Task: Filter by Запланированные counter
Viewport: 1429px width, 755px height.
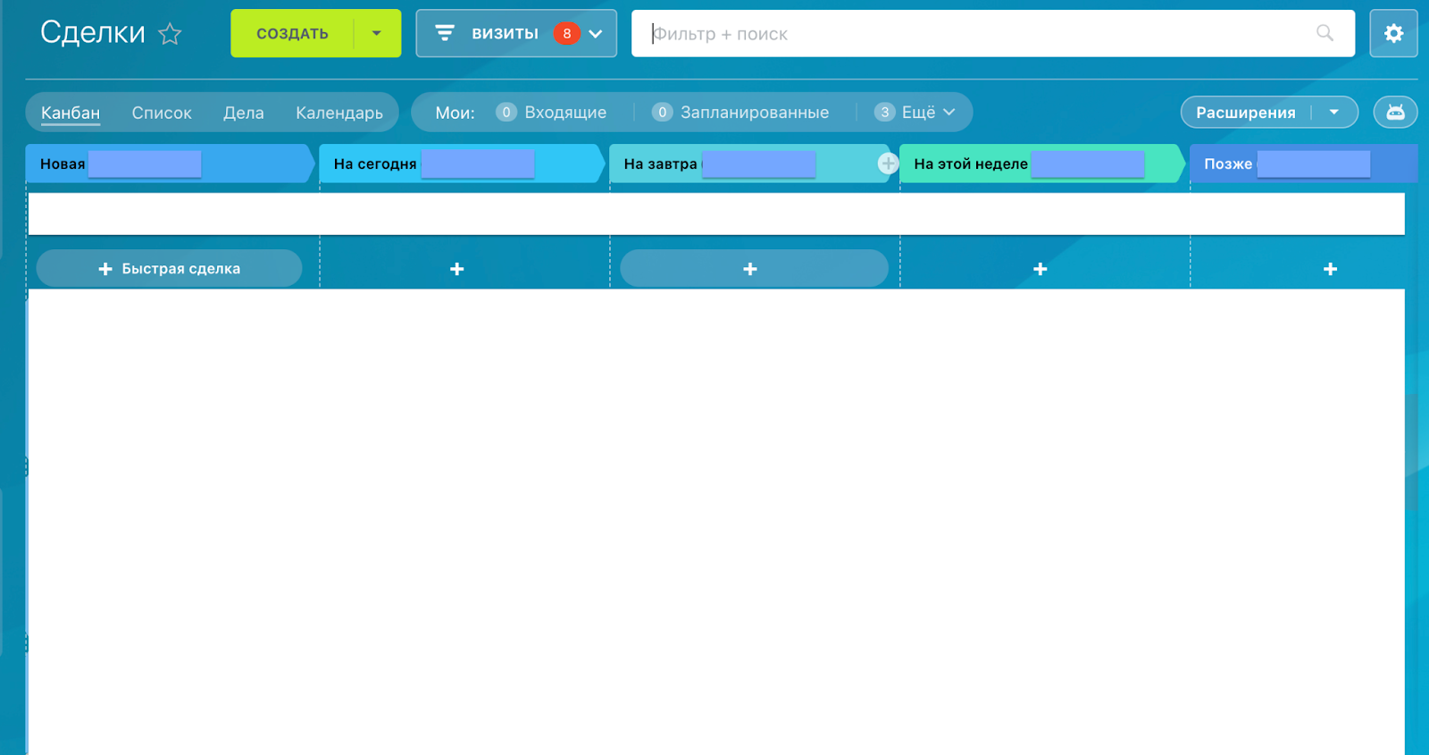Action: tap(740, 113)
